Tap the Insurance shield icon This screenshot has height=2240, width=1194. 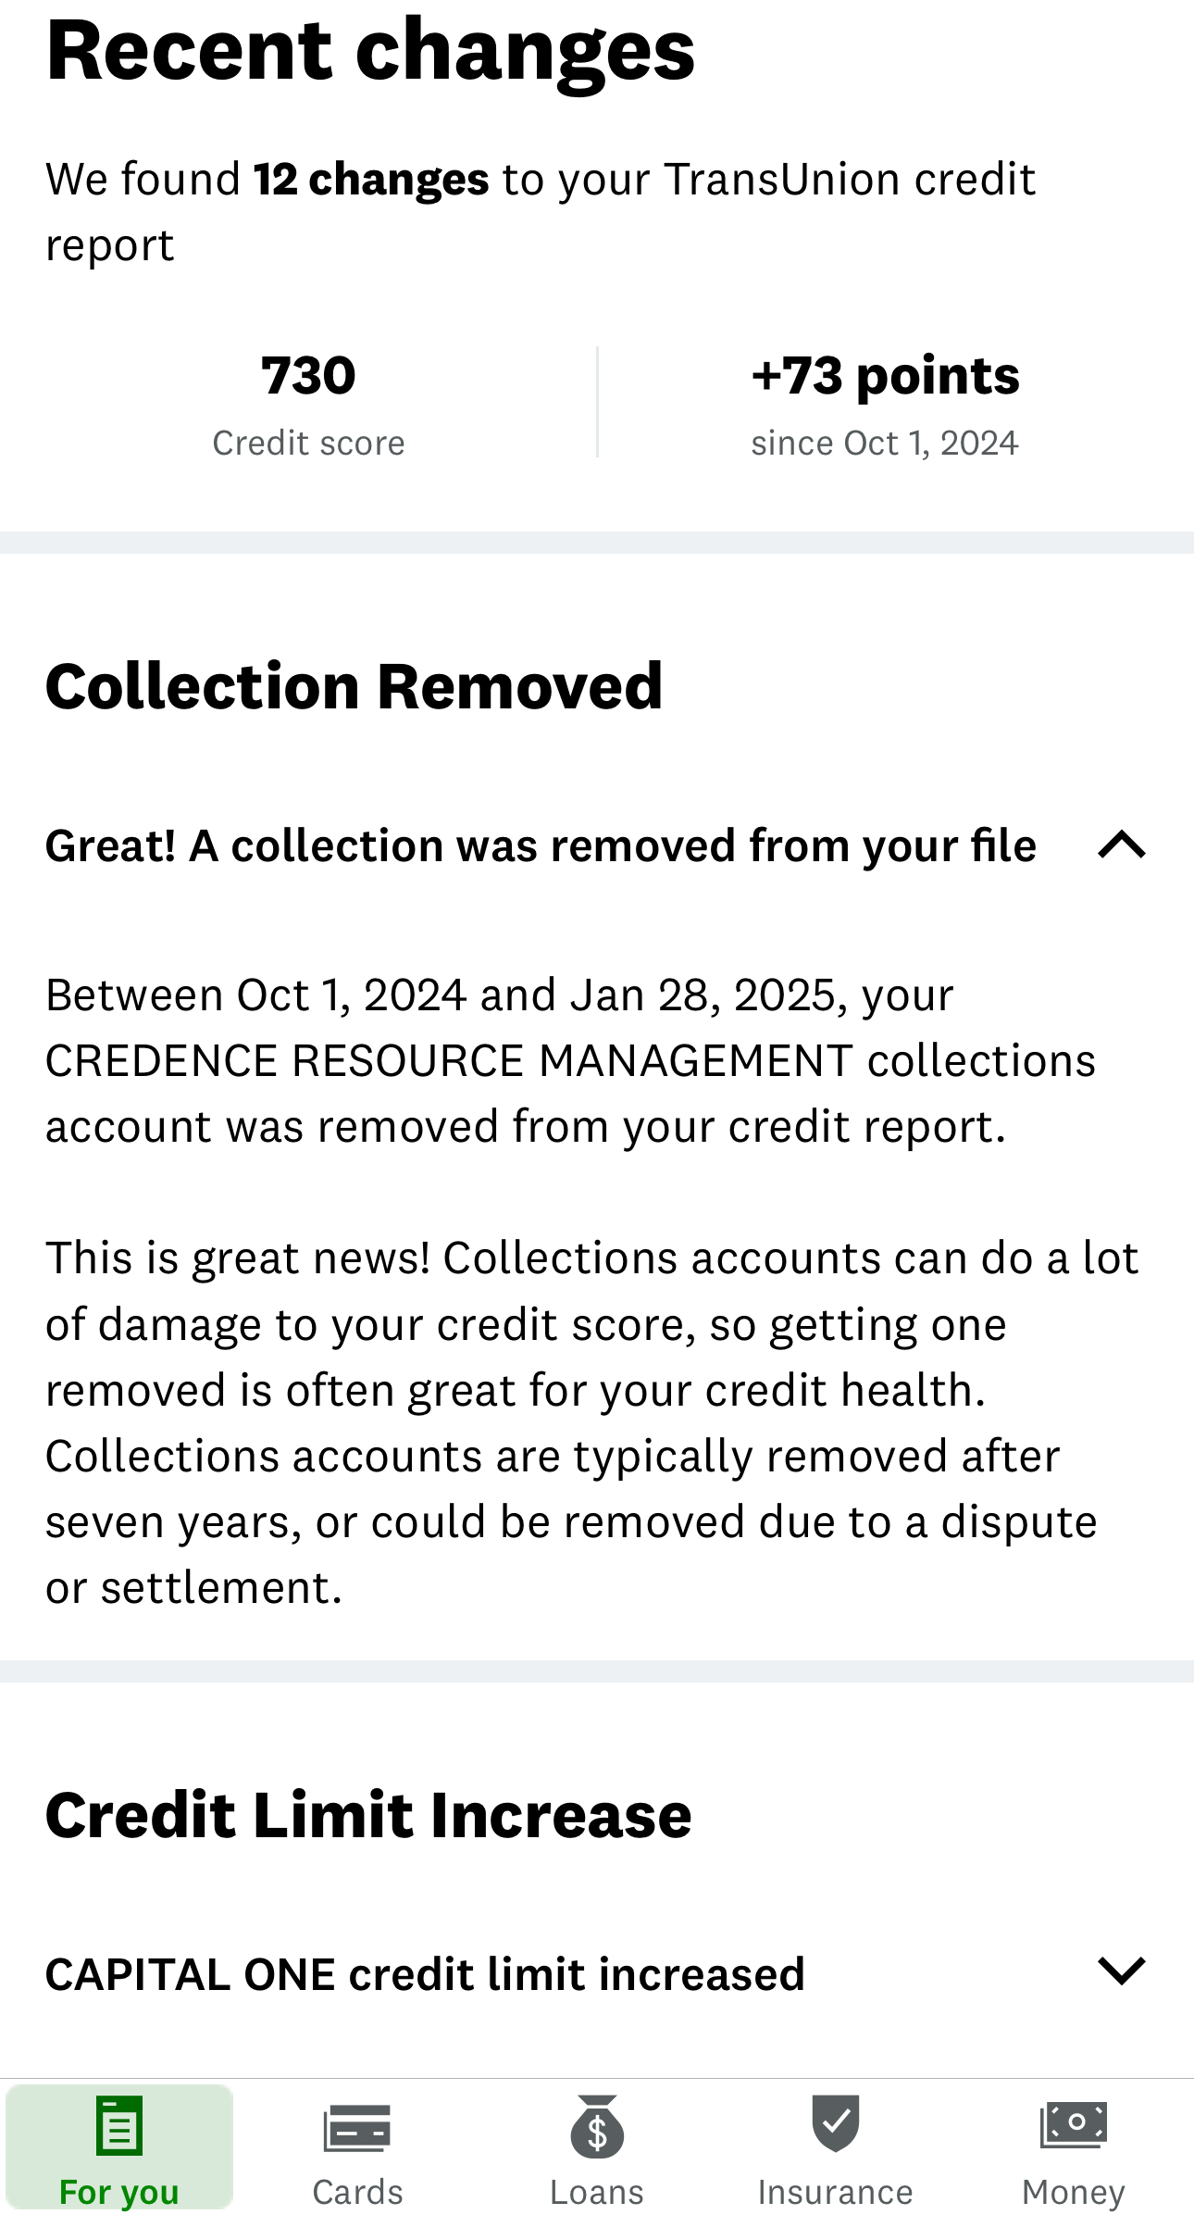[x=835, y=2124]
